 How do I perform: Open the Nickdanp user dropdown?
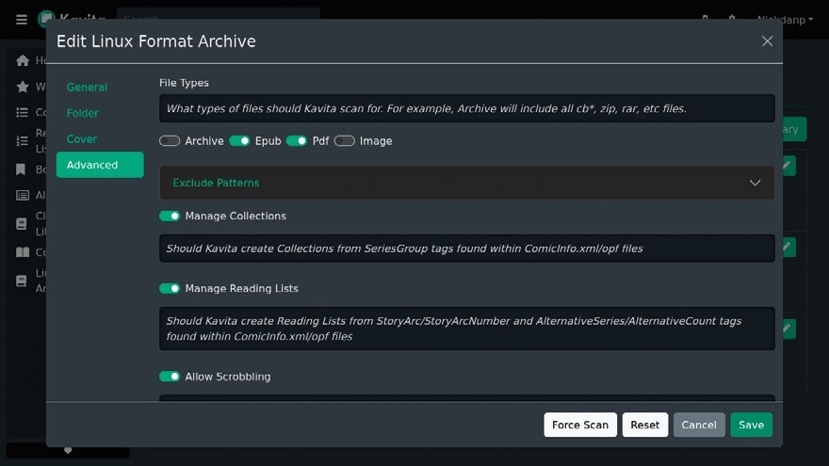tap(785, 20)
